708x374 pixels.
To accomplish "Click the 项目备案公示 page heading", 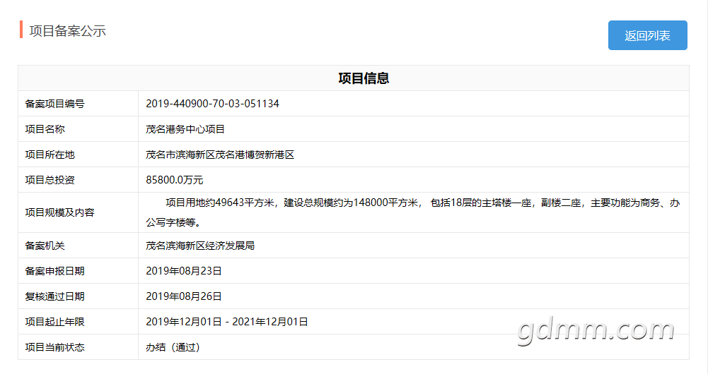I will tap(67, 30).
